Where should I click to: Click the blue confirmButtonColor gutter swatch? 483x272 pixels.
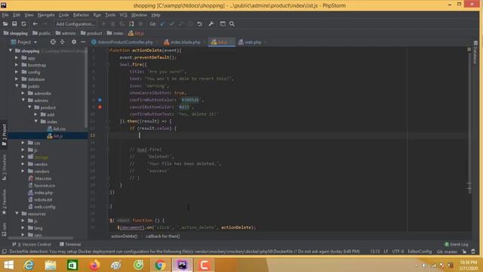click(x=100, y=100)
